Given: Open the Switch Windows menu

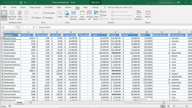Looking at the screenshot, I should 139,15.
